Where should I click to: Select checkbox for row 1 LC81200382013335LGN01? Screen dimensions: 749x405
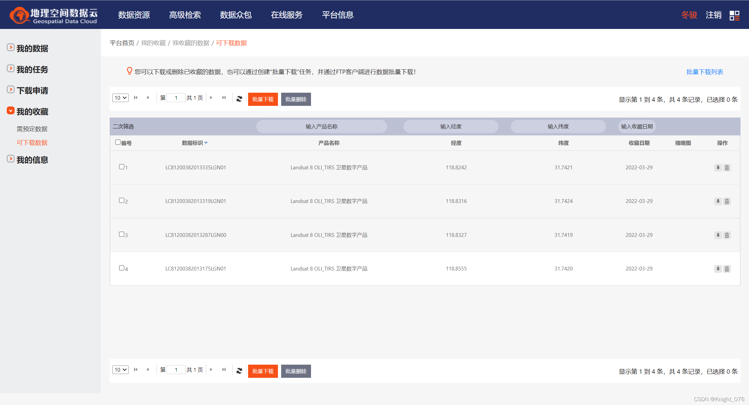(x=122, y=167)
